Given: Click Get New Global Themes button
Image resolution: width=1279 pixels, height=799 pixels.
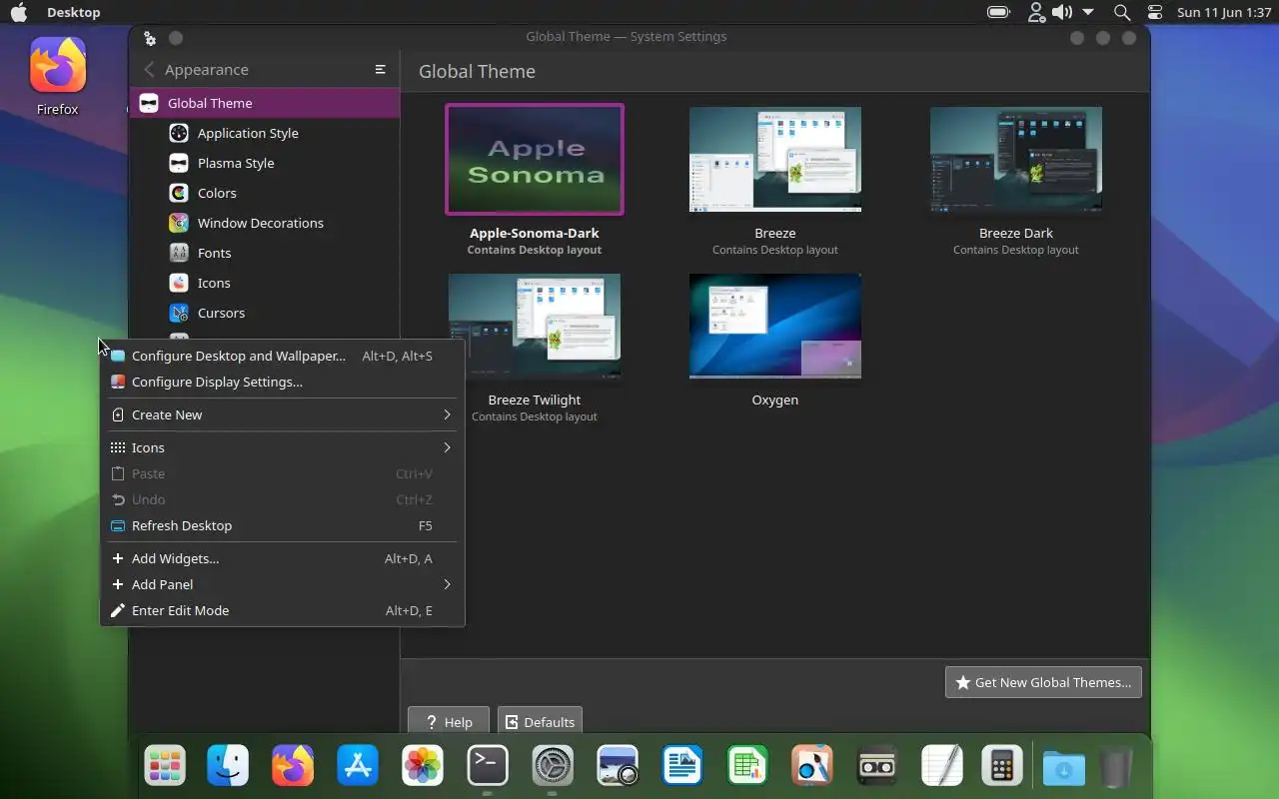Looking at the screenshot, I should 1043,682.
